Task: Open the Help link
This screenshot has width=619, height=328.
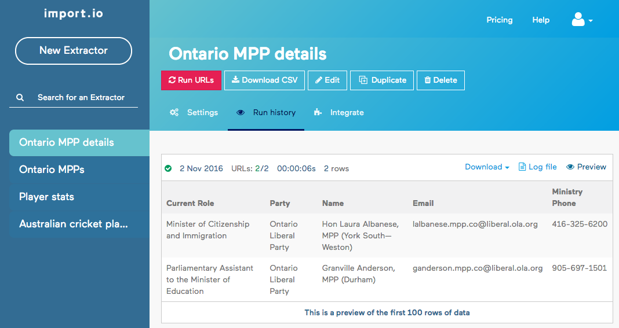Action: (541, 20)
